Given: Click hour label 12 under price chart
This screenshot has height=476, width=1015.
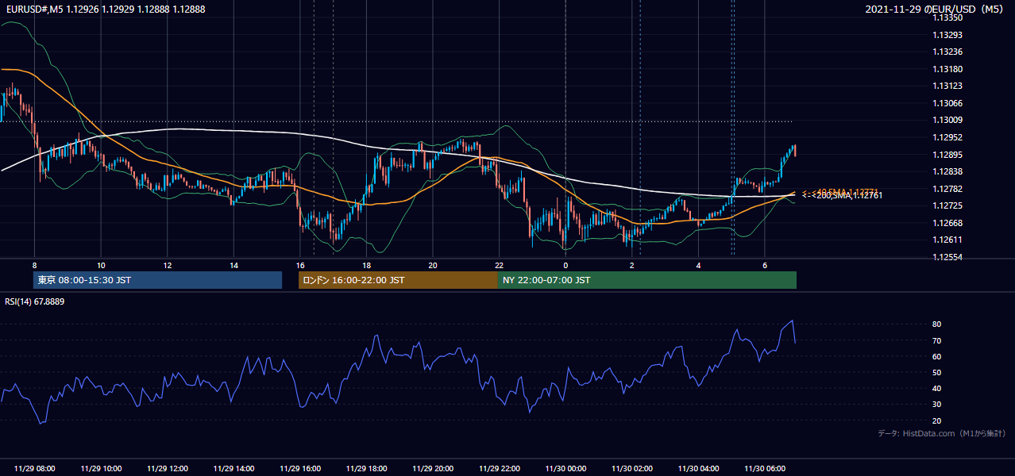Looking at the screenshot, I should tap(168, 265).
